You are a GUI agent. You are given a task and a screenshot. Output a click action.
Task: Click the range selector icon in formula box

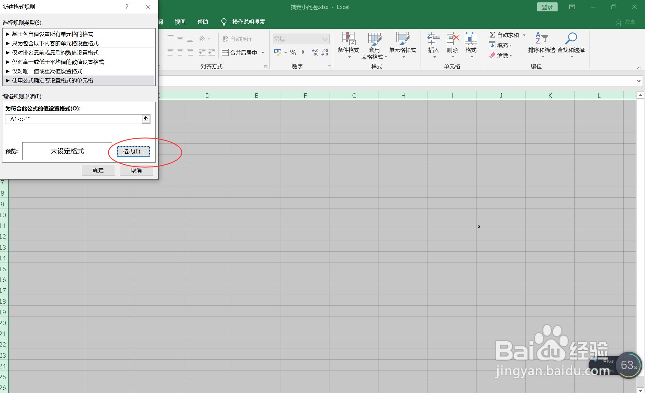(x=146, y=119)
